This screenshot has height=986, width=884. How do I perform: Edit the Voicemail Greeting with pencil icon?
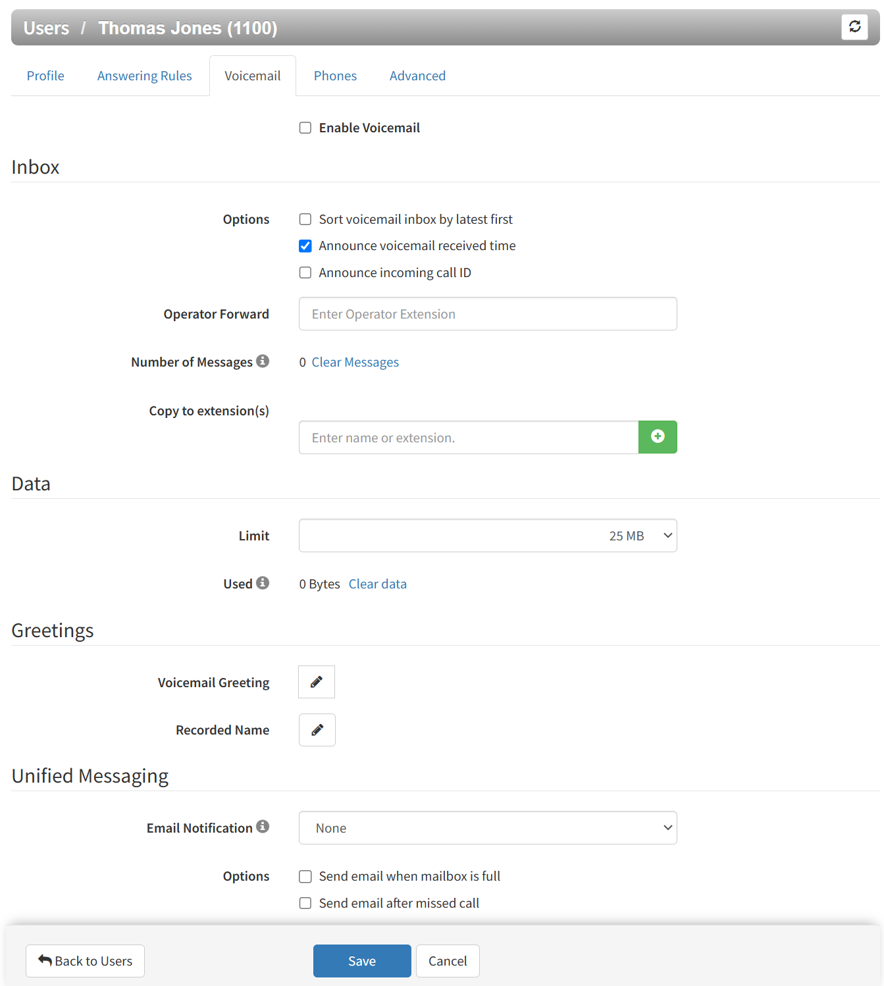coord(317,682)
